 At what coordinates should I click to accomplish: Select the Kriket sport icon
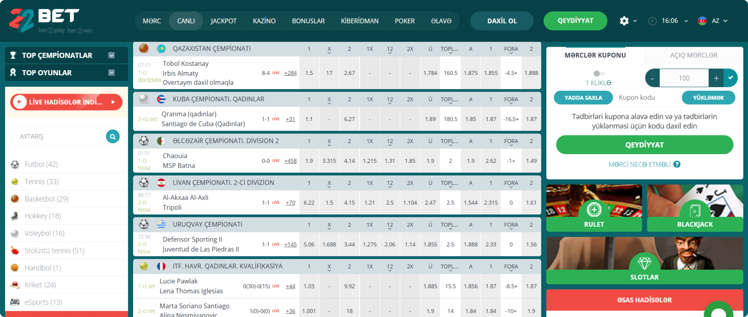tap(15, 285)
